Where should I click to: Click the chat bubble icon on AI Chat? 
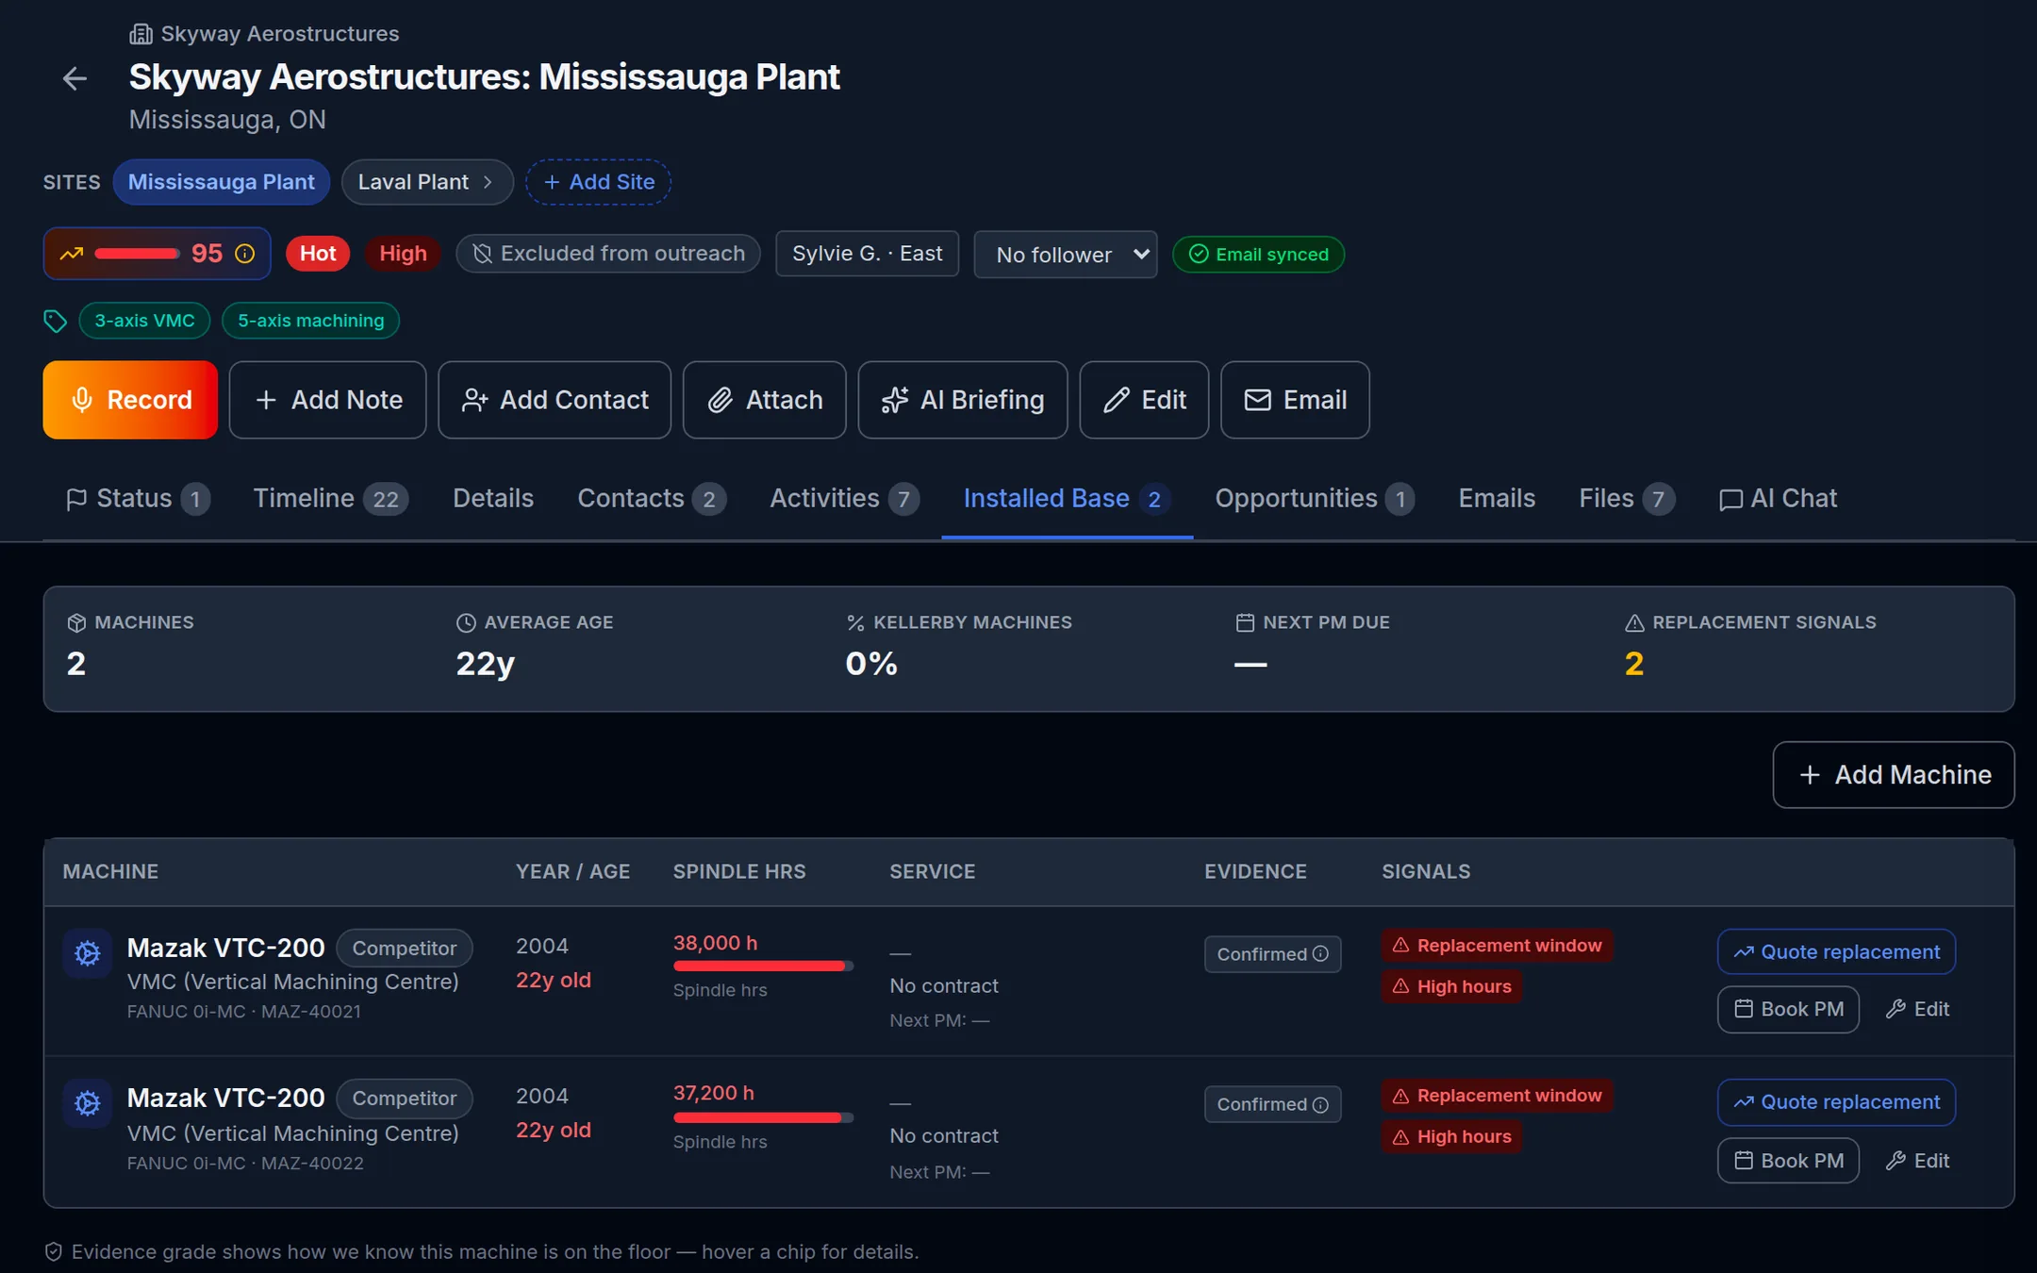tap(1731, 499)
